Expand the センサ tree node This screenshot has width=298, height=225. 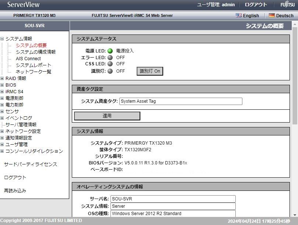click(x=2, y=111)
